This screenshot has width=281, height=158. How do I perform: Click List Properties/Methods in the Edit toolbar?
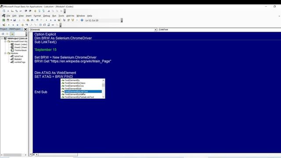coord(4,11)
